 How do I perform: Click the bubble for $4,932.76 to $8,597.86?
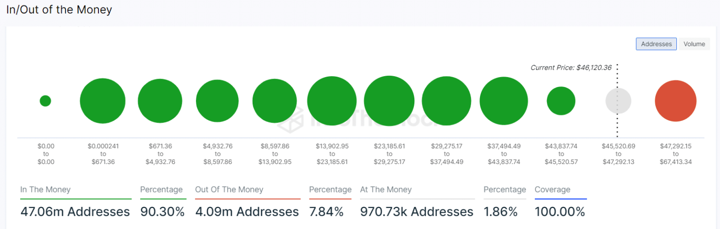(x=217, y=101)
